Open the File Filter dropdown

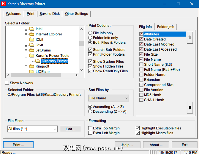coord(55,129)
